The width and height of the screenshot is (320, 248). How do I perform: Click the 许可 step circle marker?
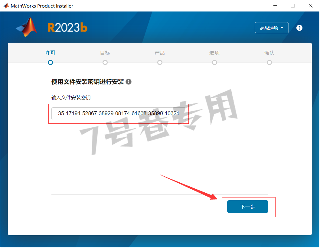point(50,63)
